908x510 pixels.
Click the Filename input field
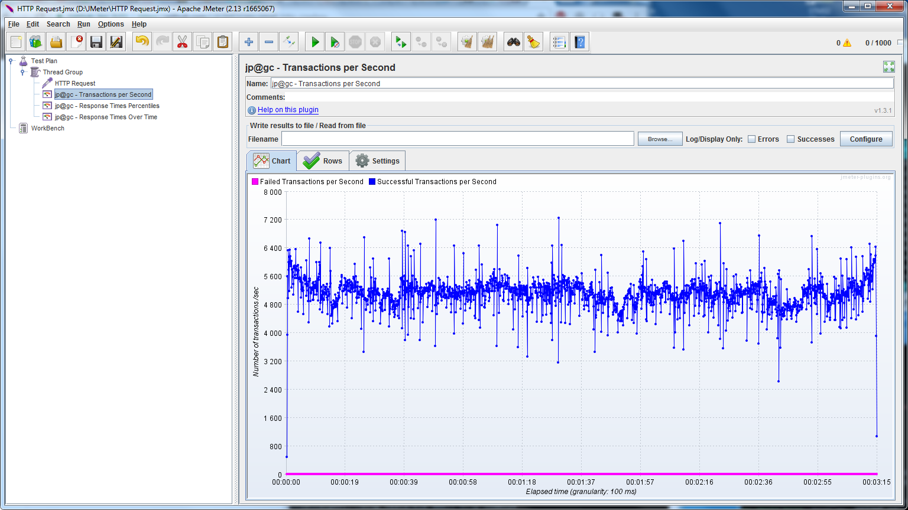pos(457,139)
